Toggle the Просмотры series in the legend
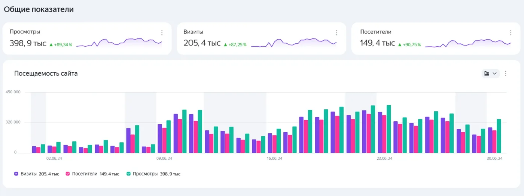Viewport: 524px width, 196px height. [153, 174]
